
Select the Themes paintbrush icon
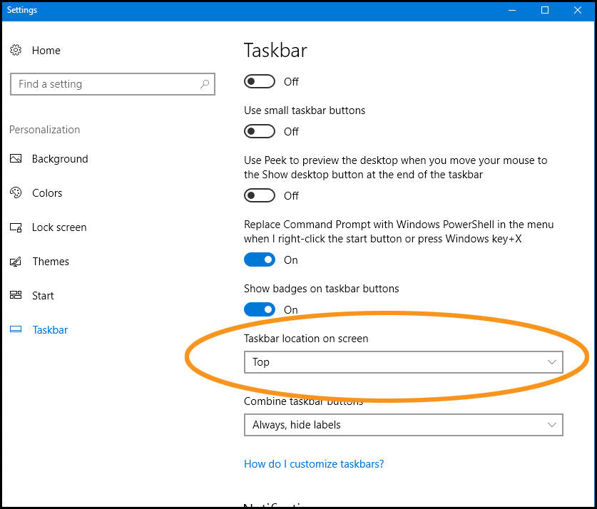[x=16, y=261]
